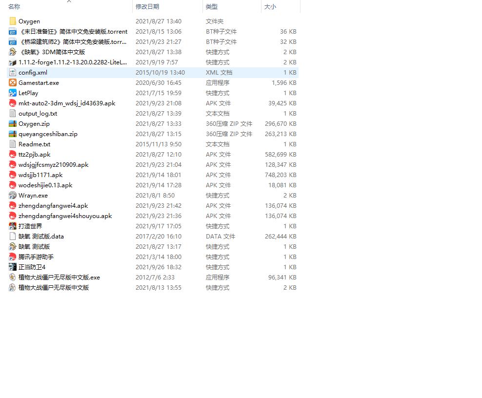This screenshot has height=398, width=482.
Task: Click the mkt-auto2-3dm_wdsj apk icon
Action: (13, 103)
